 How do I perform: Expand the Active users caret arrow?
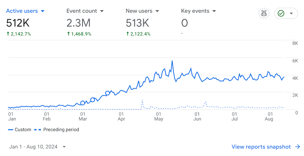point(43,11)
